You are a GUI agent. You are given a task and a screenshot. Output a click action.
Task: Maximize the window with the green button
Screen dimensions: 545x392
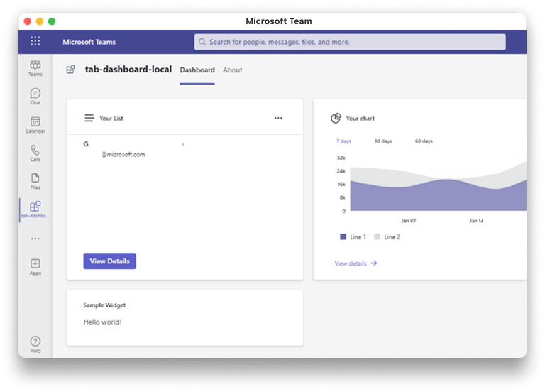[x=52, y=21]
